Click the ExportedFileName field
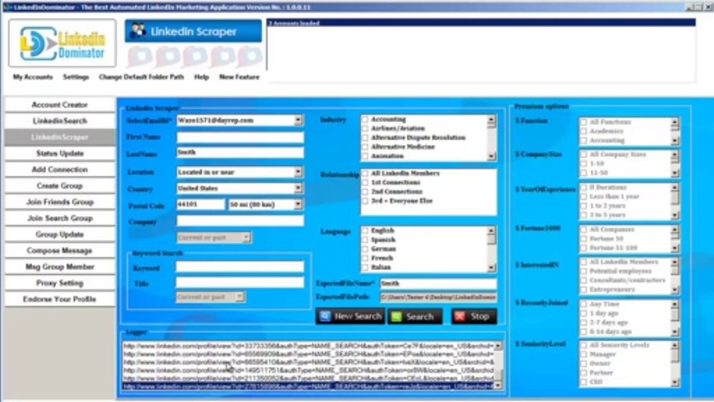This screenshot has width=714, height=402. coord(438,284)
